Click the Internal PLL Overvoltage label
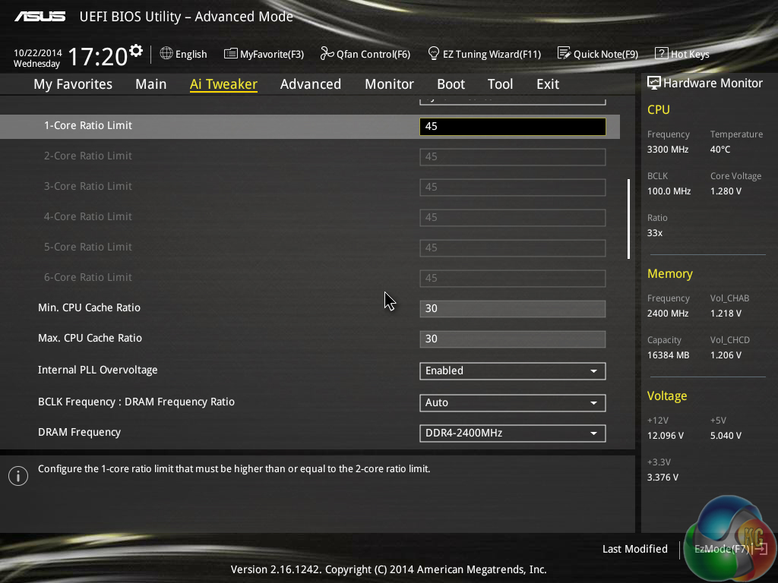Image resolution: width=778 pixels, height=583 pixels. click(x=98, y=370)
